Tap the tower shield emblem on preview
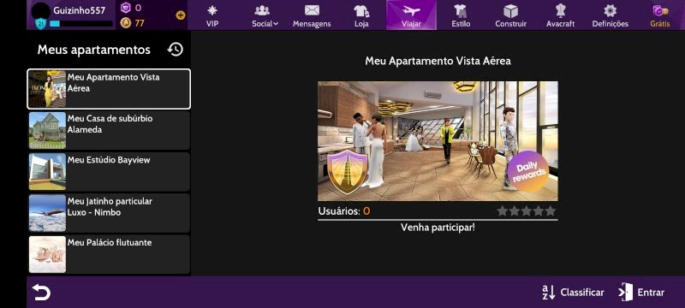The height and width of the screenshot is (308, 685). tap(348, 171)
